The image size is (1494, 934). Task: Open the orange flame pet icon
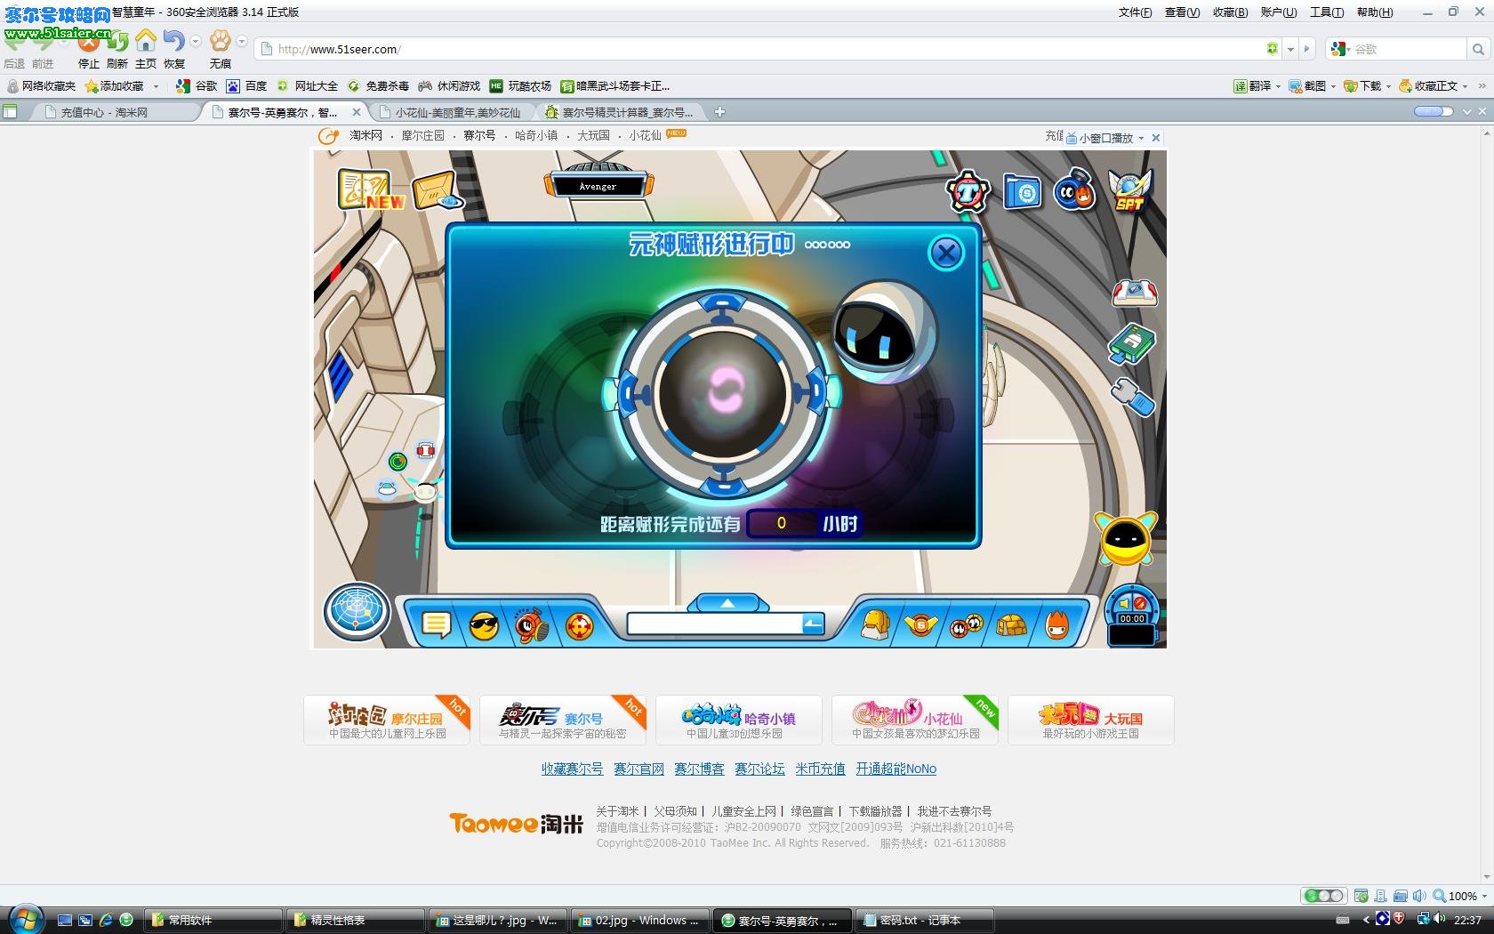click(1056, 624)
